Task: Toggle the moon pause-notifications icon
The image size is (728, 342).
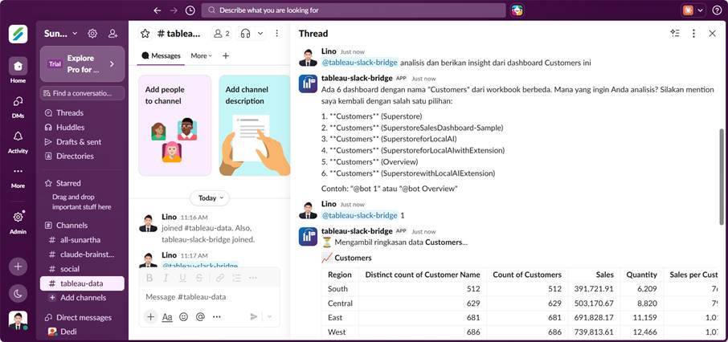Action: coord(18,293)
